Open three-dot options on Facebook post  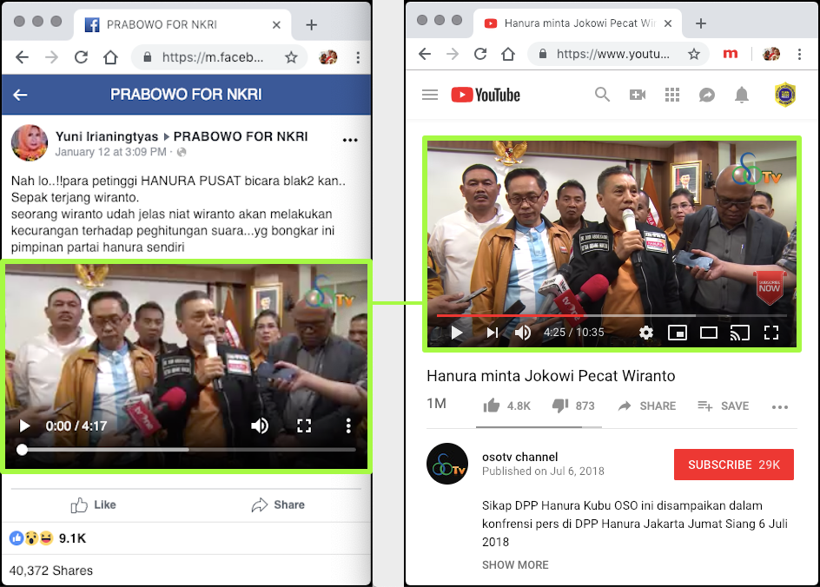(x=350, y=140)
